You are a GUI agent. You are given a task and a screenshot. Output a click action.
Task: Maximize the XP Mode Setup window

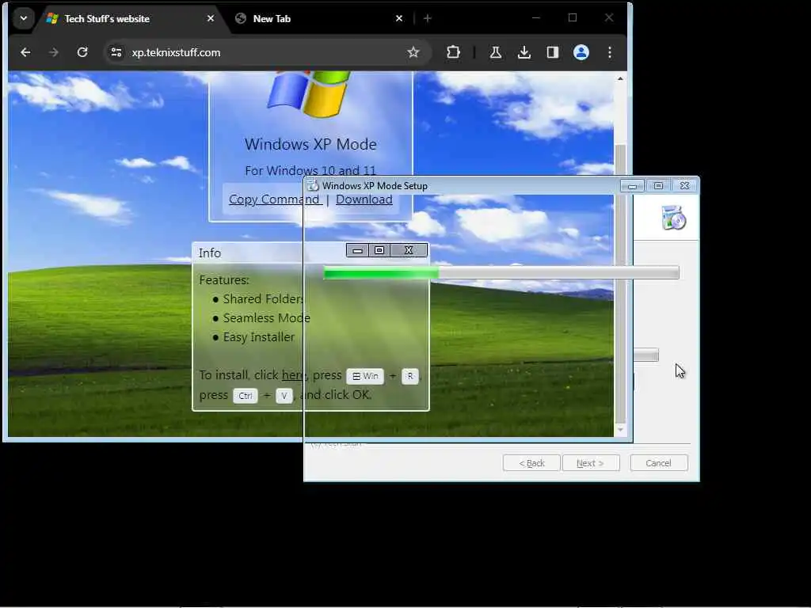point(658,185)
